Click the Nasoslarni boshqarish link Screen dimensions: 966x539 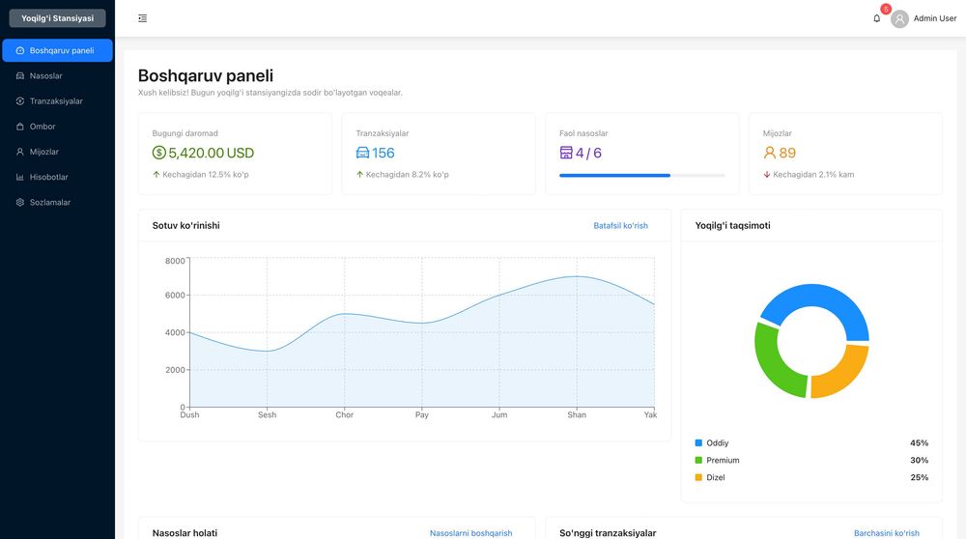pos(470,533)
